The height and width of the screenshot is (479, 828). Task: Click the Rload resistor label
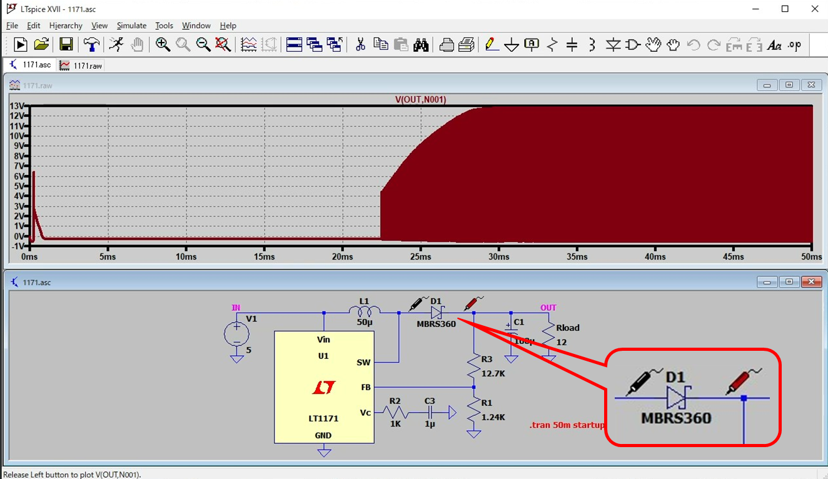568,328
